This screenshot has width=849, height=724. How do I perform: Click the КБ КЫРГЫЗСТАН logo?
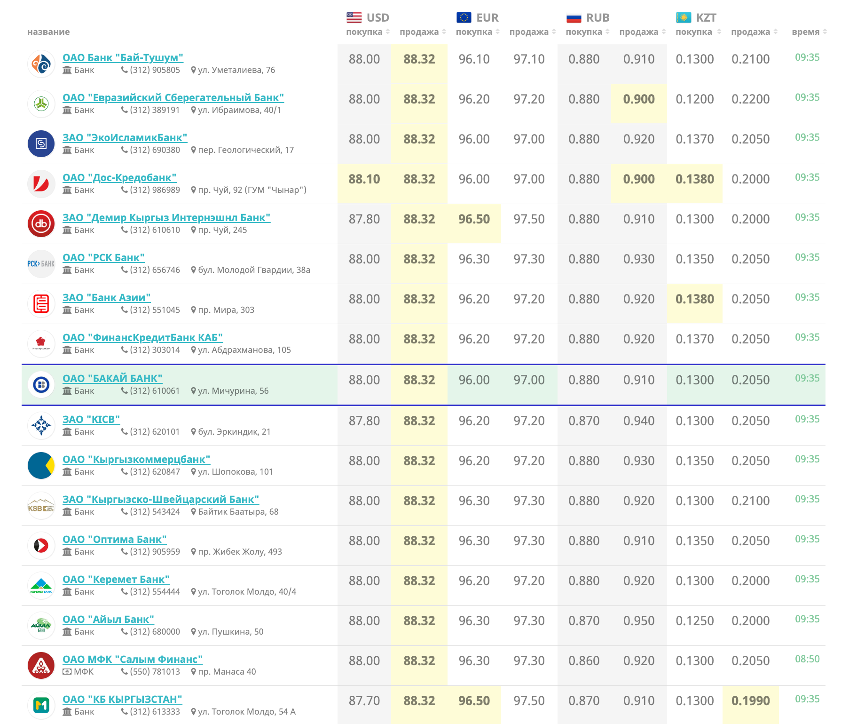point(41,706)
